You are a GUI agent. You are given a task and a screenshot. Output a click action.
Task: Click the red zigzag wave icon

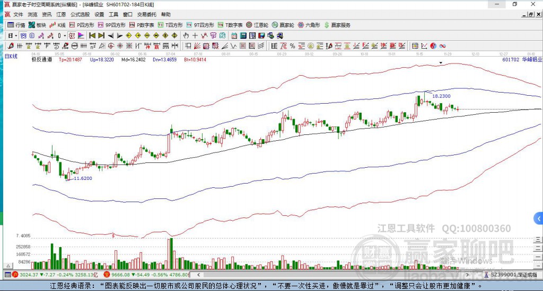point(204,35)
